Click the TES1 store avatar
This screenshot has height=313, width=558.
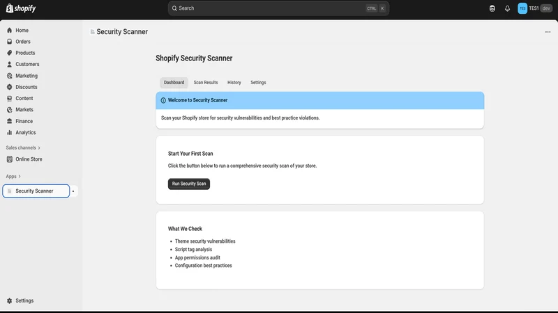pos(522,8)
